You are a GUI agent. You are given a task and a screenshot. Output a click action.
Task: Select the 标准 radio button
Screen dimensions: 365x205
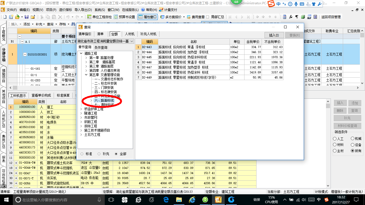click(x=82, y=154)
